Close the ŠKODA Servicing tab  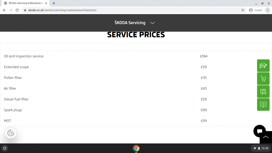[46, 3]
